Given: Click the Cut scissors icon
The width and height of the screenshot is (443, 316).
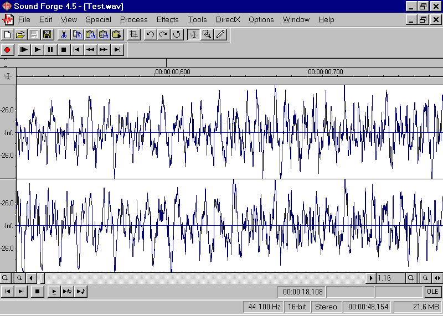Looking at the screenshot, I should tap(64, 34).
